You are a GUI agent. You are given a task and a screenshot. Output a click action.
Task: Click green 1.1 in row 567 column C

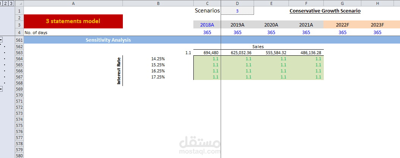pos(216,77)
